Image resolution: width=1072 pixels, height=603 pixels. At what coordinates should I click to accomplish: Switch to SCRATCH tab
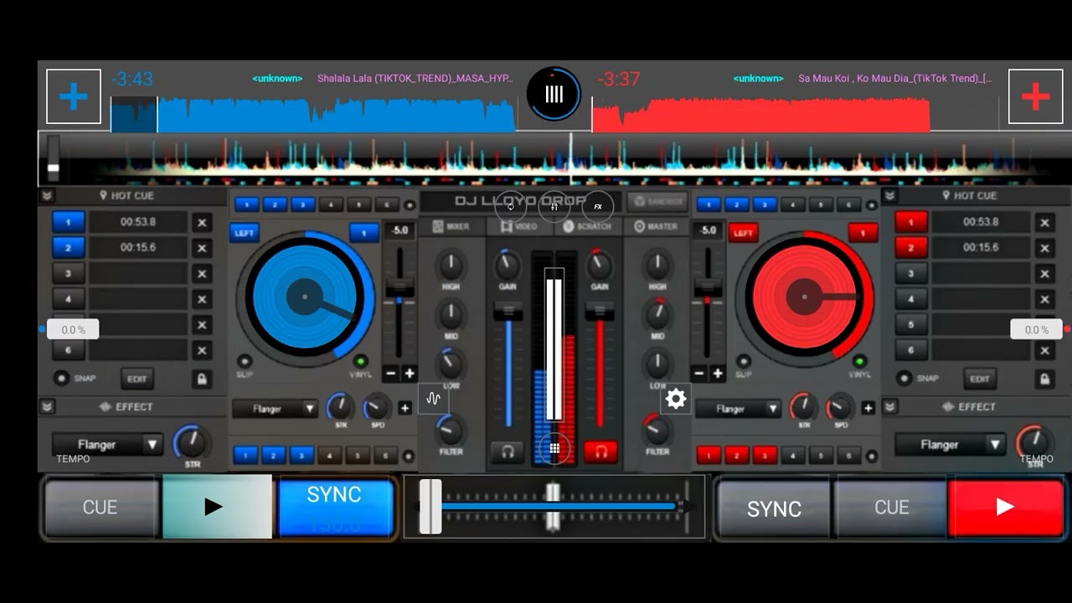point(588,226)
